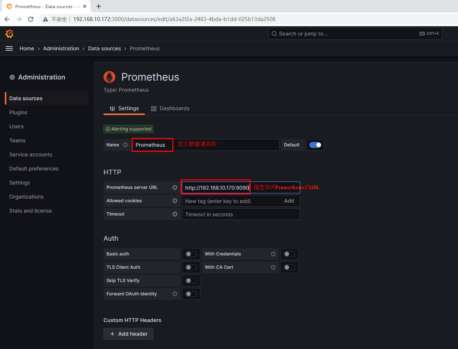The height and width of the screenshot is (349, 458).
Task: Click the Search or jump to box
Action: [355, 34]
